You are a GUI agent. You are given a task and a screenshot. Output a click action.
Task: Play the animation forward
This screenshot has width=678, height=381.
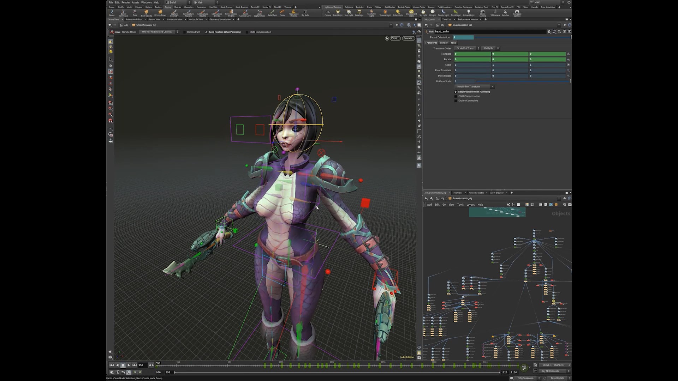(129, 365)
